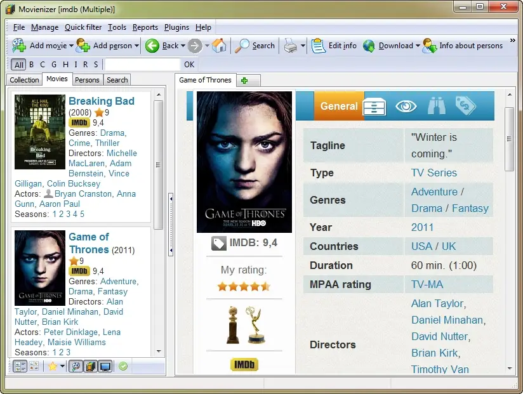Open the Forward history dropdown arrow

207,46
